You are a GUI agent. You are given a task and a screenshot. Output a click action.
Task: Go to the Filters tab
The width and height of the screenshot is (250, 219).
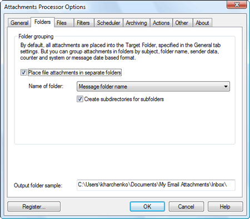pos(84,23)
